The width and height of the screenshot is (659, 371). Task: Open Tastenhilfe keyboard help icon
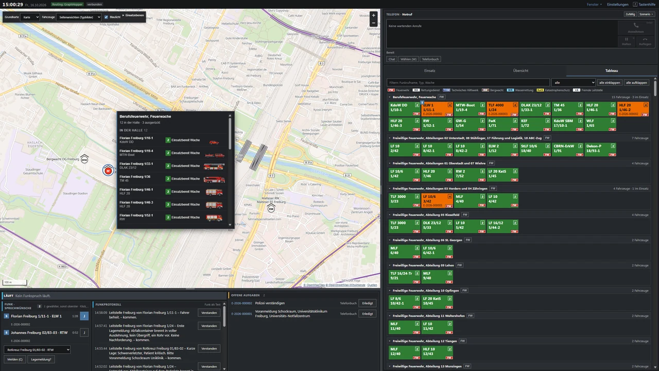(x=635, y=4)
